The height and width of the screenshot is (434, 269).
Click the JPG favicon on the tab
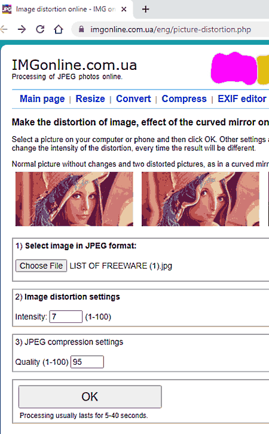point(7,9)
